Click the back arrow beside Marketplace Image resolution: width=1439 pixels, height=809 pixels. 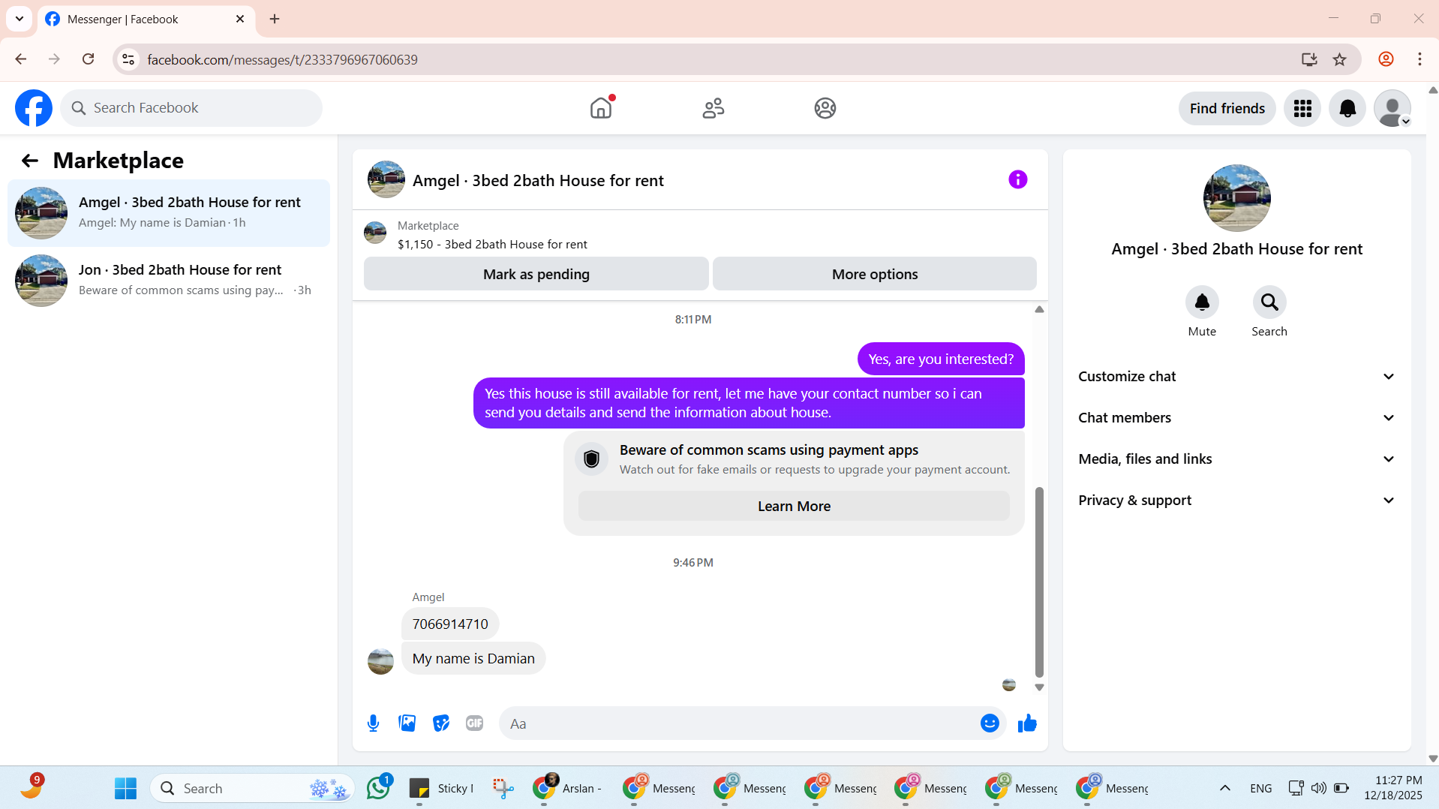[29, 161]
